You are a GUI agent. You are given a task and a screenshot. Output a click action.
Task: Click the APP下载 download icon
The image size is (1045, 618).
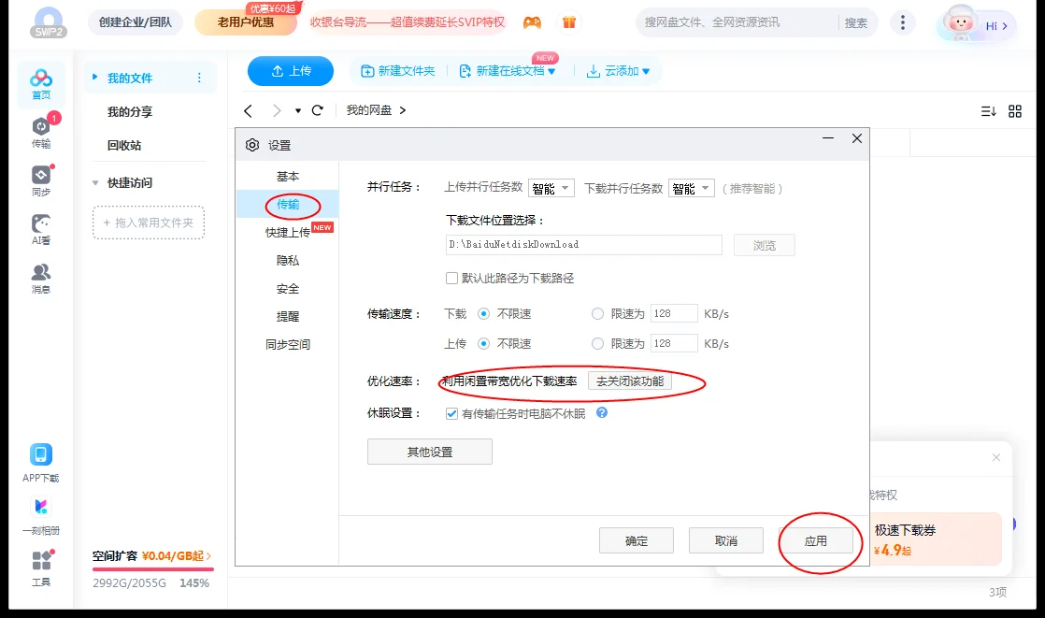(40, 455)
